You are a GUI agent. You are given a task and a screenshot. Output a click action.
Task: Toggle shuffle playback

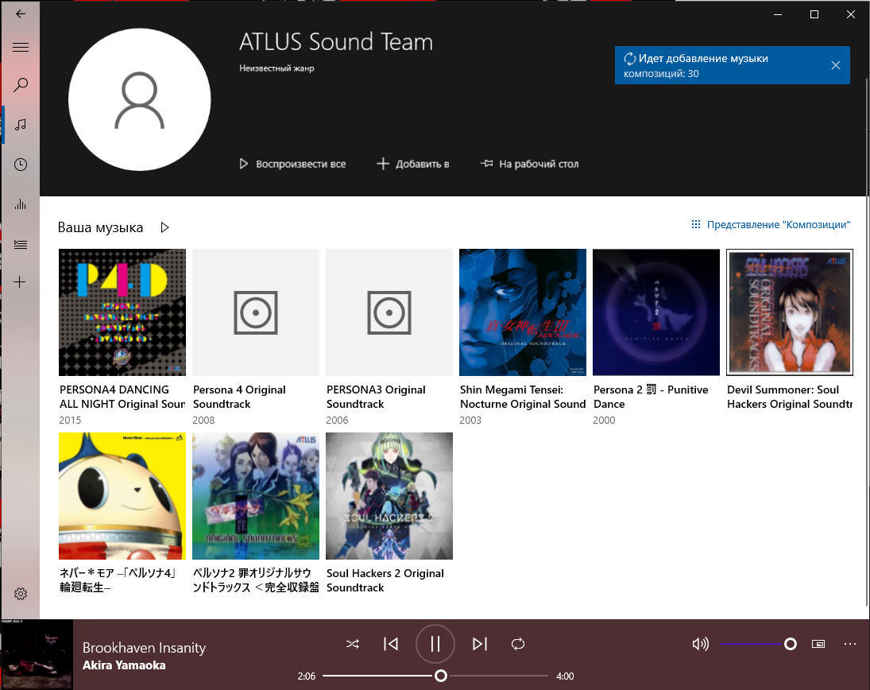click(352, 644)
